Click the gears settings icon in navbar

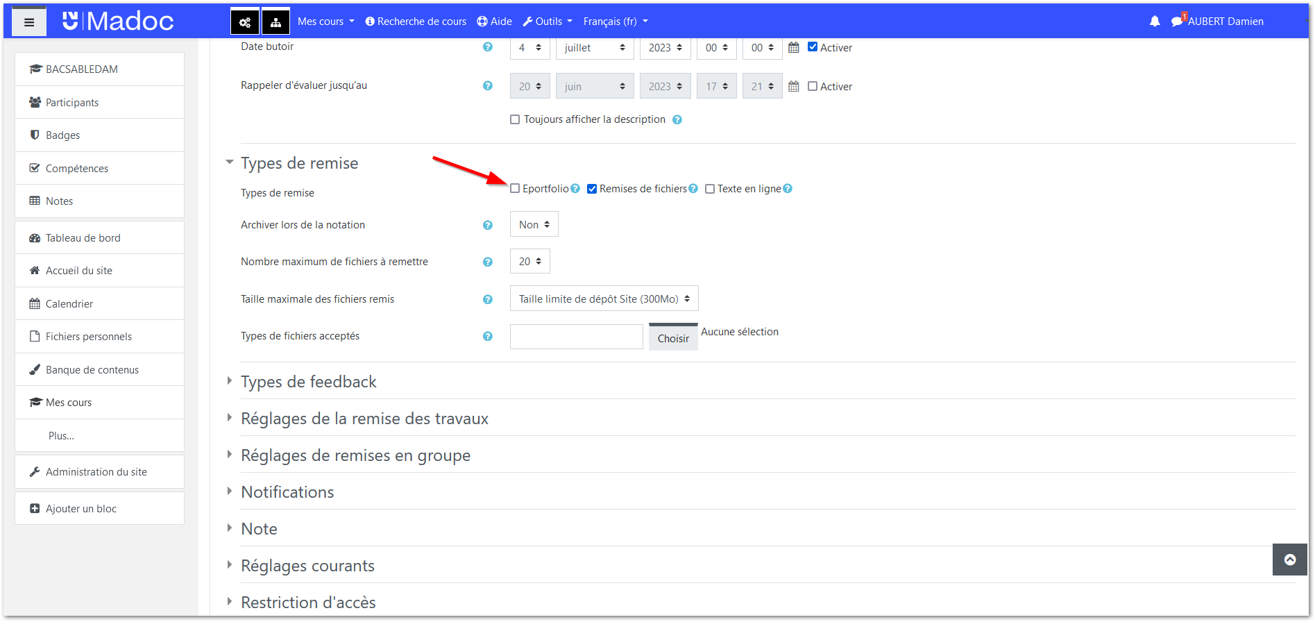tap(245, 22)
